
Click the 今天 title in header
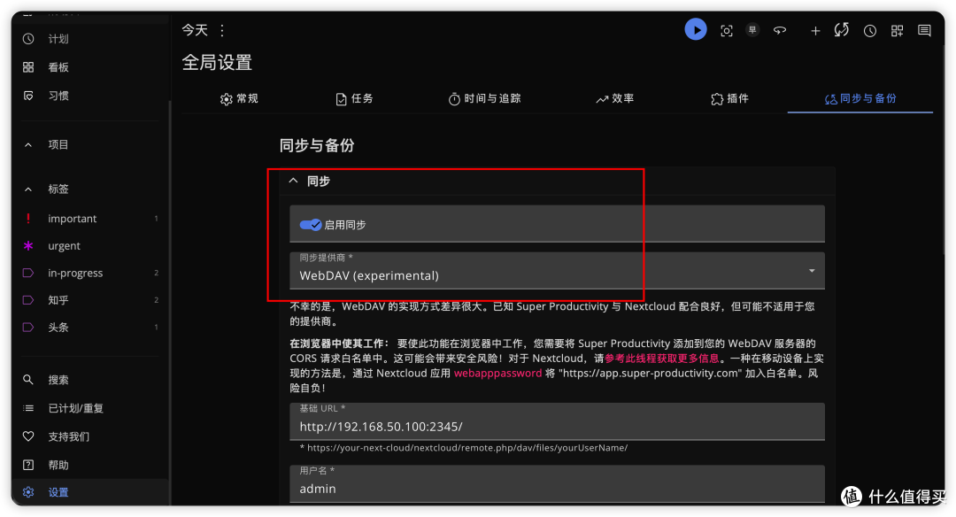click(x=195, y=30)
